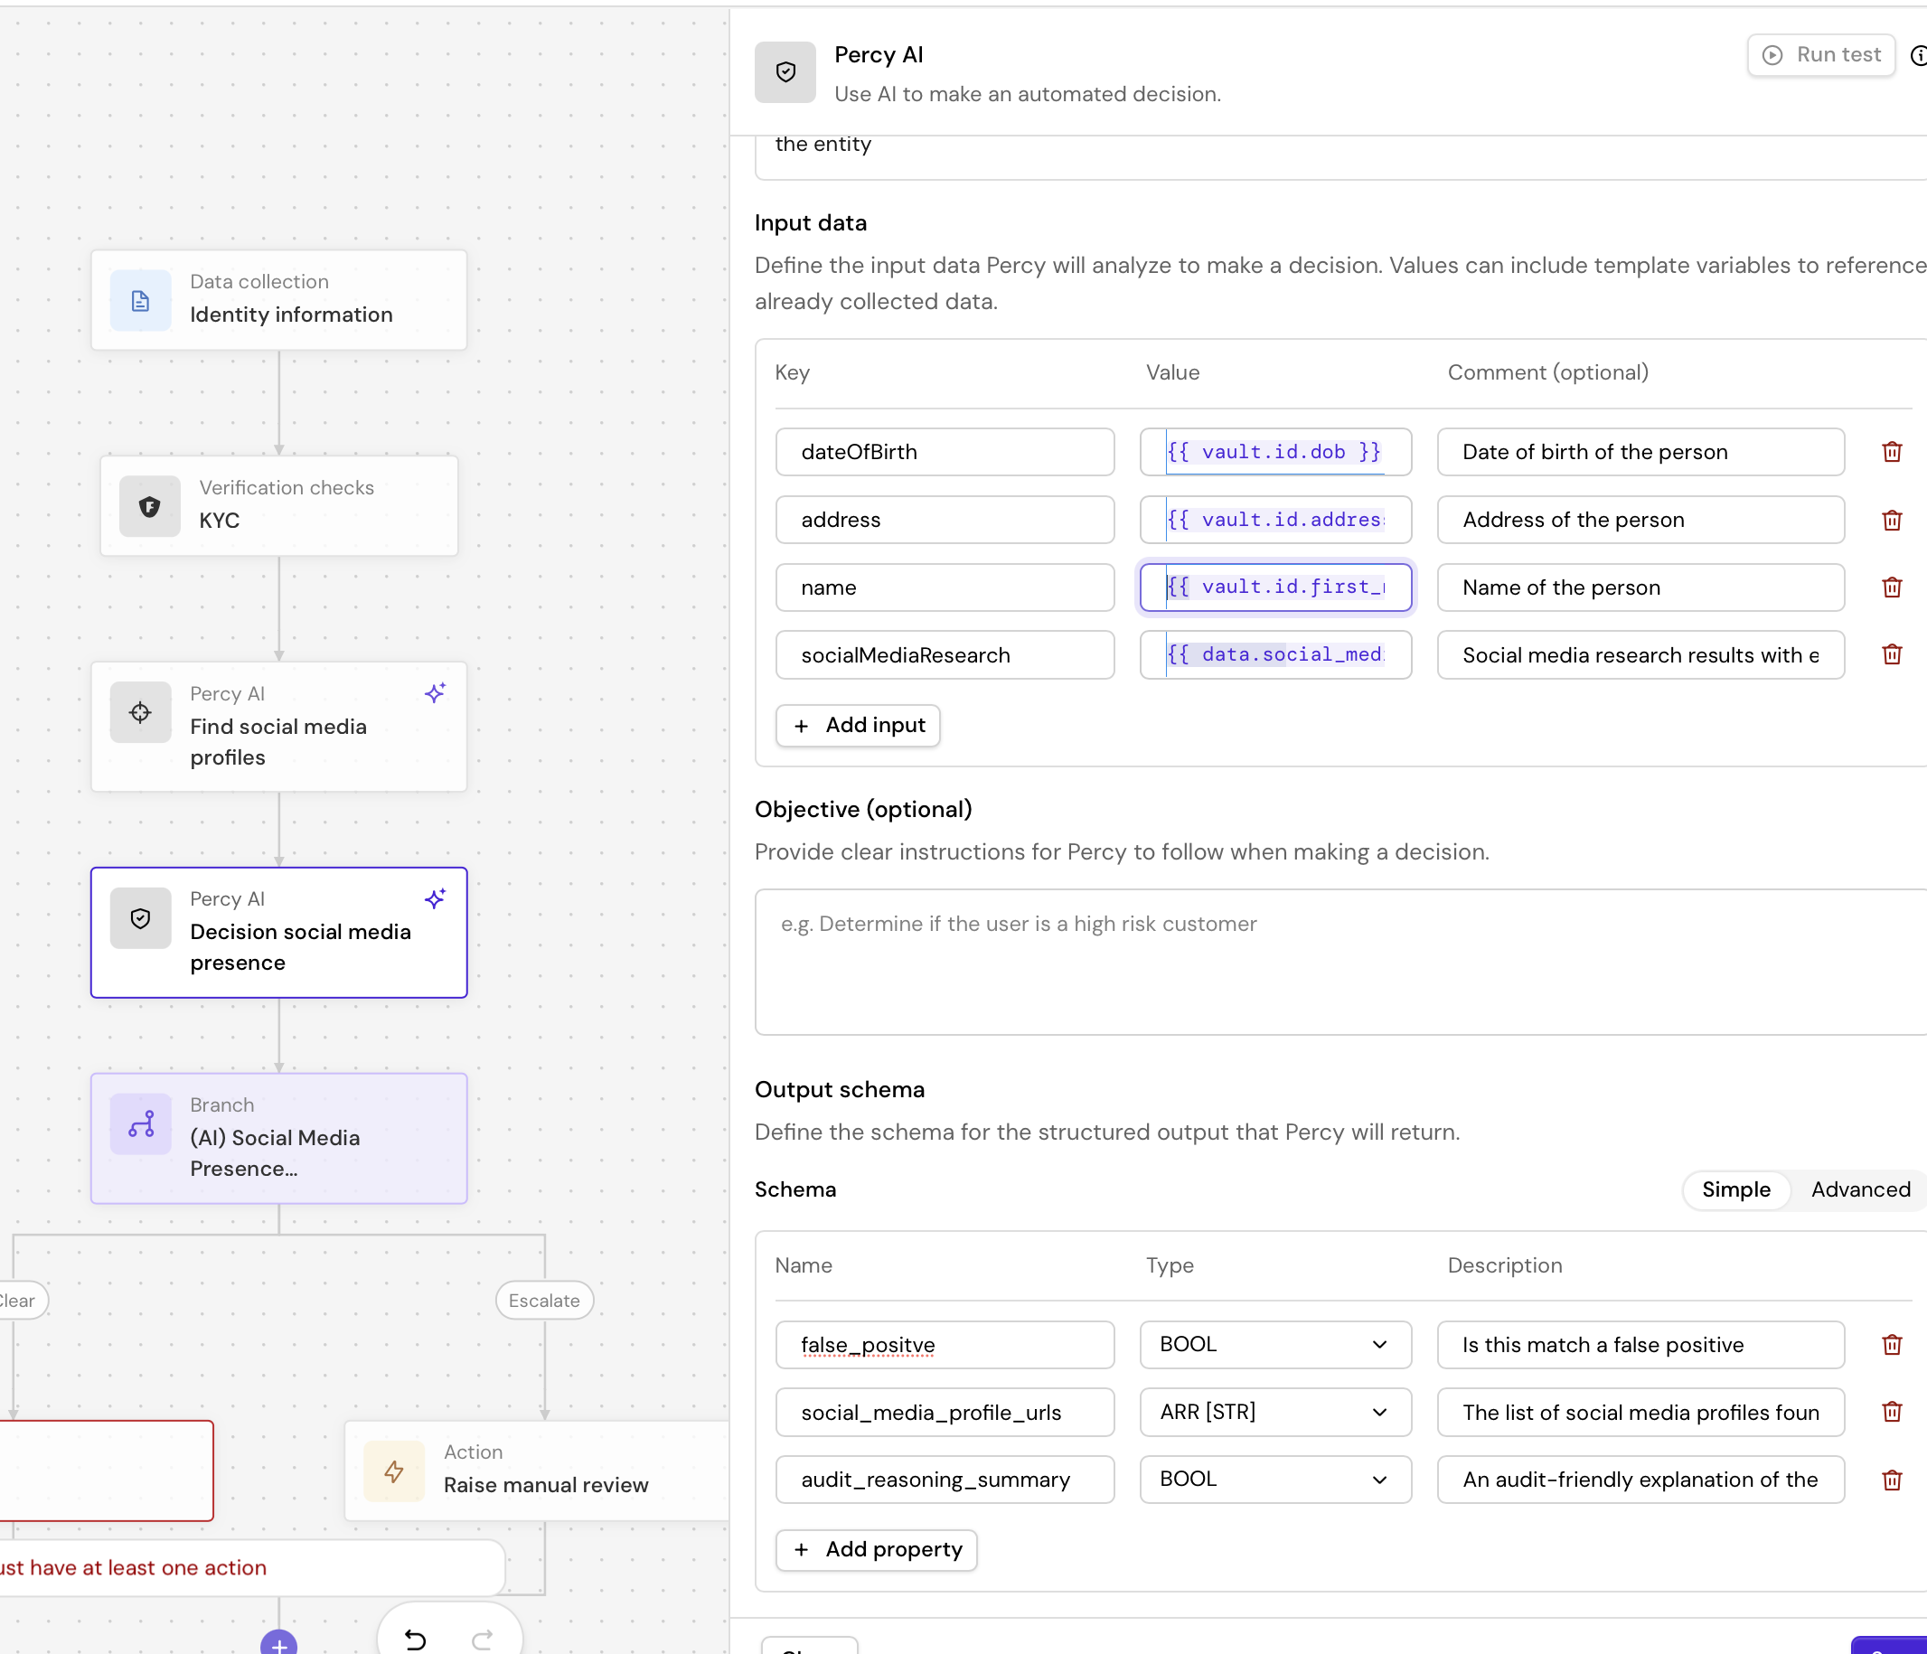The image size is (1927, 1654).
Task: Open type dropdown for false_positve
Action: point(1275,1344)
